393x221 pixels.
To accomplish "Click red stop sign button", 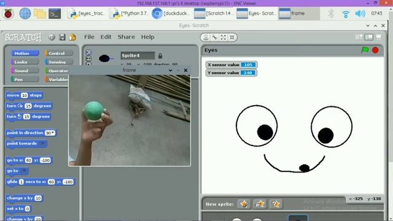I will 375,50.
